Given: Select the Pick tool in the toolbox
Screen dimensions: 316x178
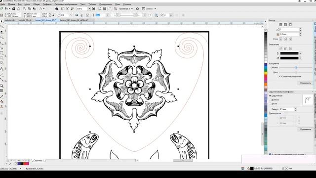Looking at the screenshot, I should 2,22.
